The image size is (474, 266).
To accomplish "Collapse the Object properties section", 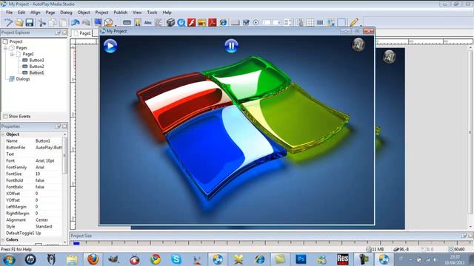I will 3,134.
